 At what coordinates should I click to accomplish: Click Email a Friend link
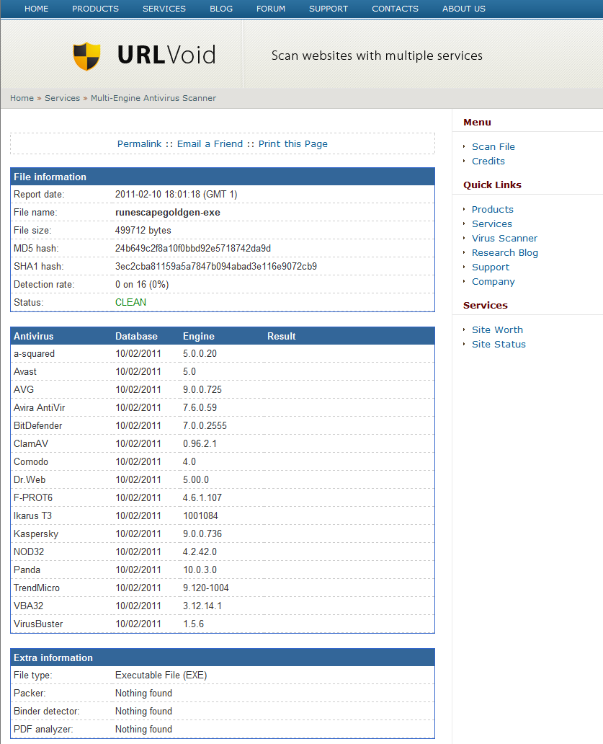coord(210,143)
